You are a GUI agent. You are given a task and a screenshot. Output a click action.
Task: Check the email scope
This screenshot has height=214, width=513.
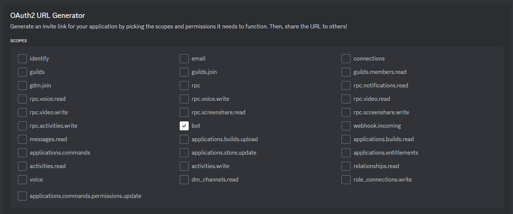coord(184,59)
